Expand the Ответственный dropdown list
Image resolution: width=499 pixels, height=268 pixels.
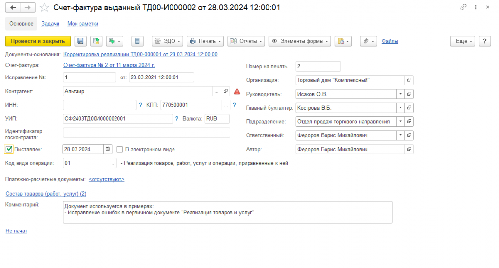[401, 135]
